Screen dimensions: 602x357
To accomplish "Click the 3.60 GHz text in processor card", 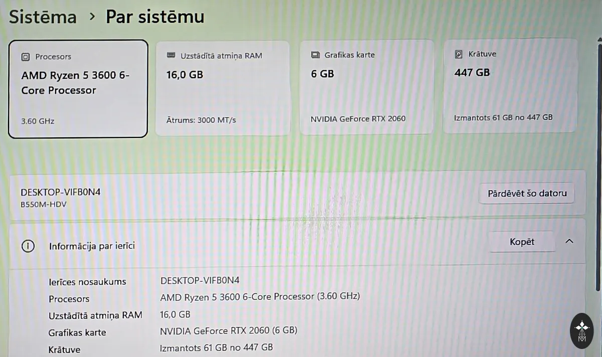I will [38, 121].
